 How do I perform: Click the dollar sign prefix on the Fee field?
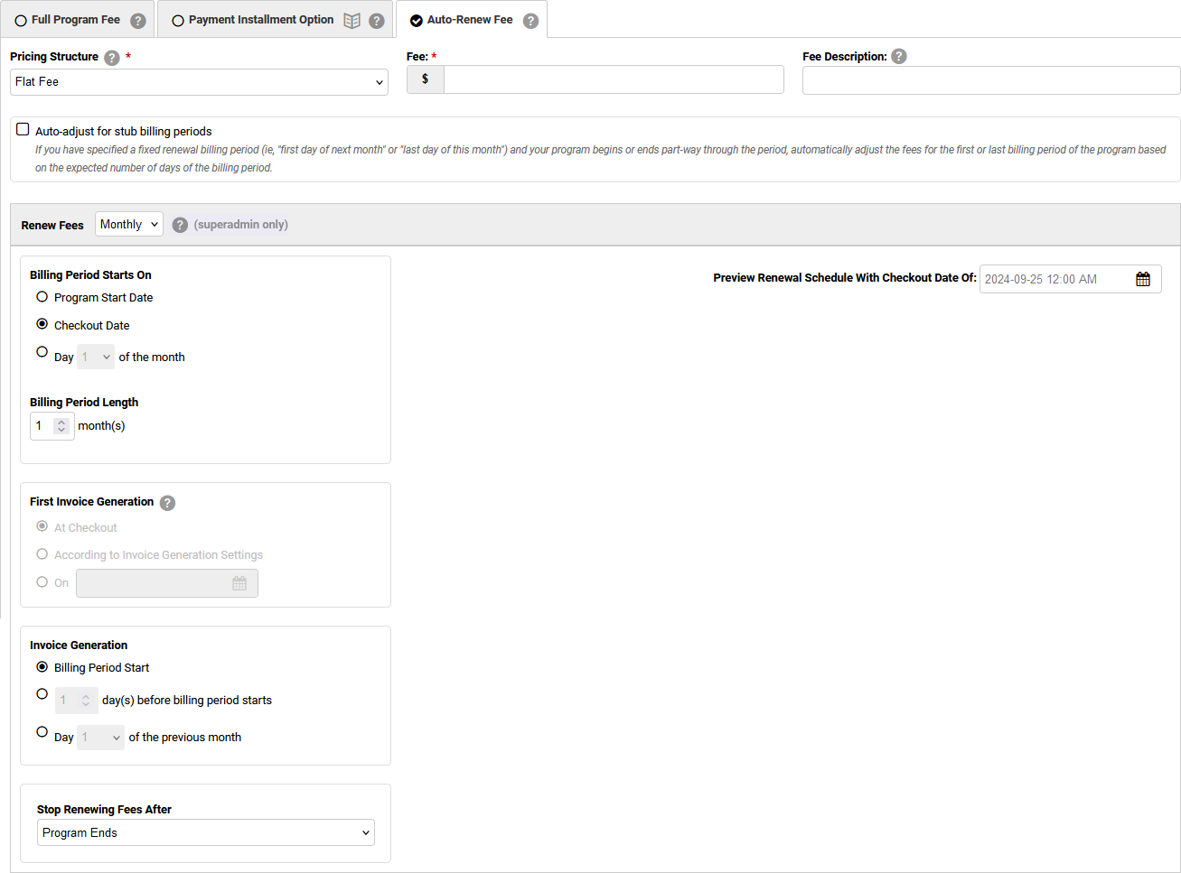point(425,79)
